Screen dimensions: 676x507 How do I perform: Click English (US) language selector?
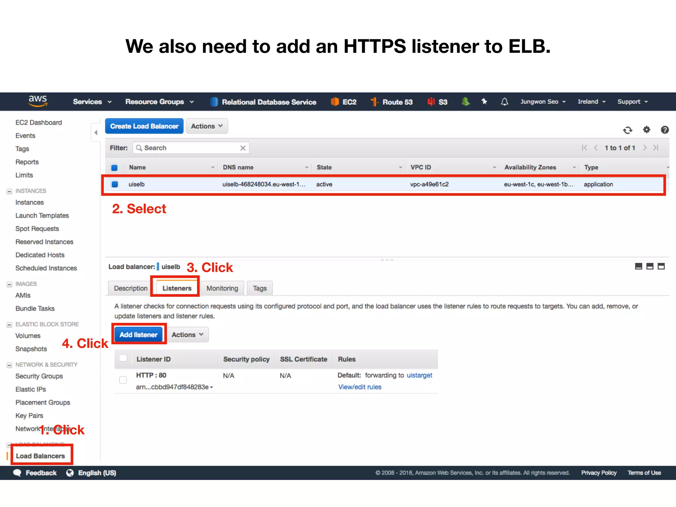click(97, 473)
